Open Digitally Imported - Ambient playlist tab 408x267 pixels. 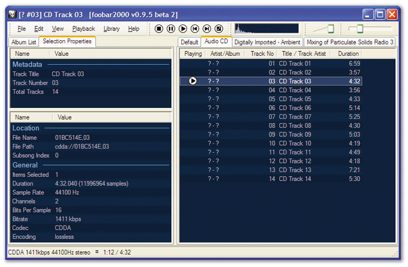point(267,42)
